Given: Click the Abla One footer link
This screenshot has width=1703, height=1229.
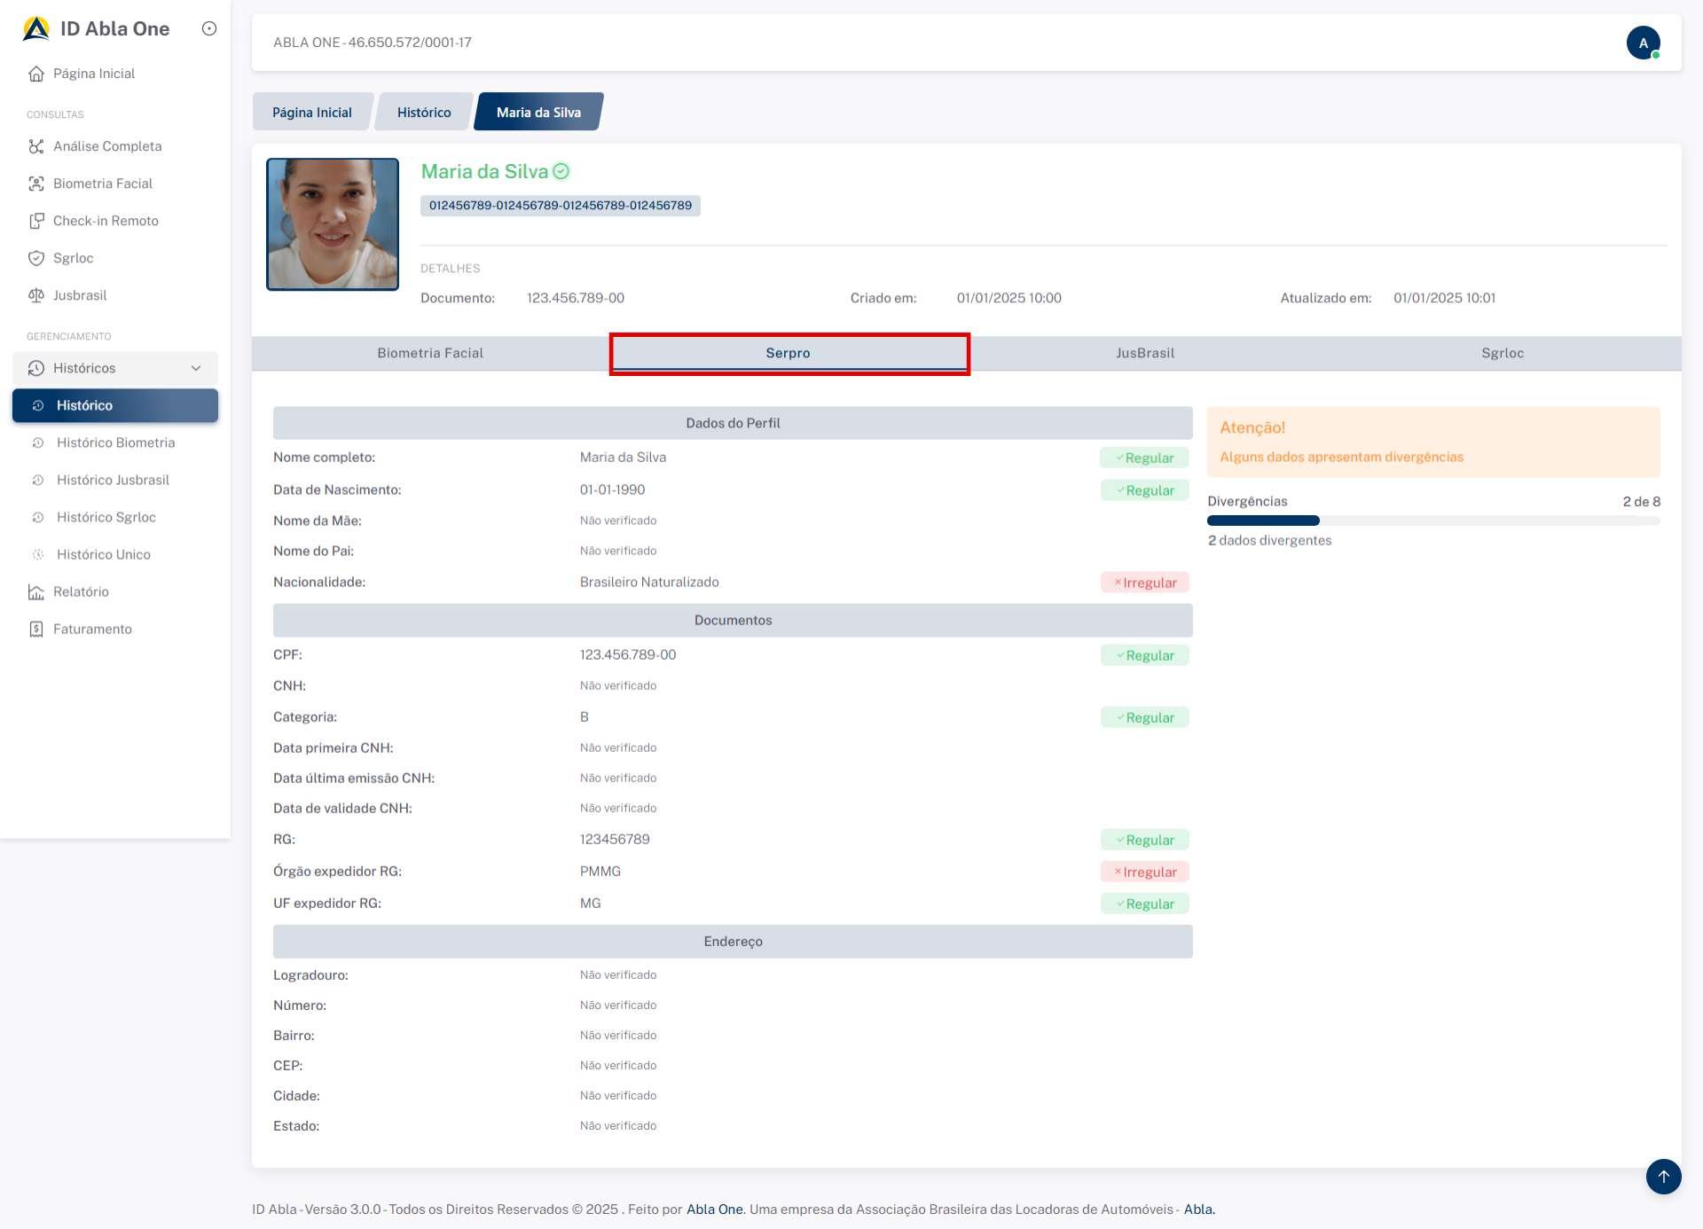Looking at the screenshot, I should click(715, 1209).
